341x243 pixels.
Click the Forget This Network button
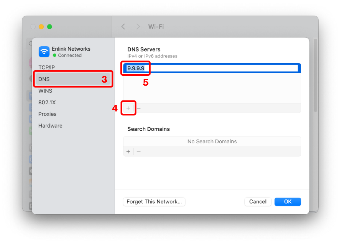[154, 202]
